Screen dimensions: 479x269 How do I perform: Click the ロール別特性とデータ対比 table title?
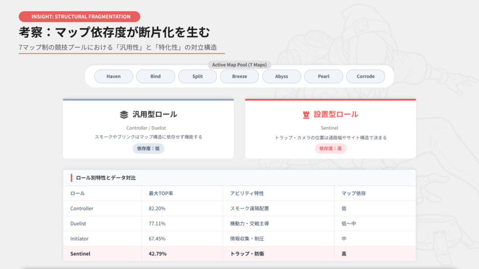(x=106, y=178)
